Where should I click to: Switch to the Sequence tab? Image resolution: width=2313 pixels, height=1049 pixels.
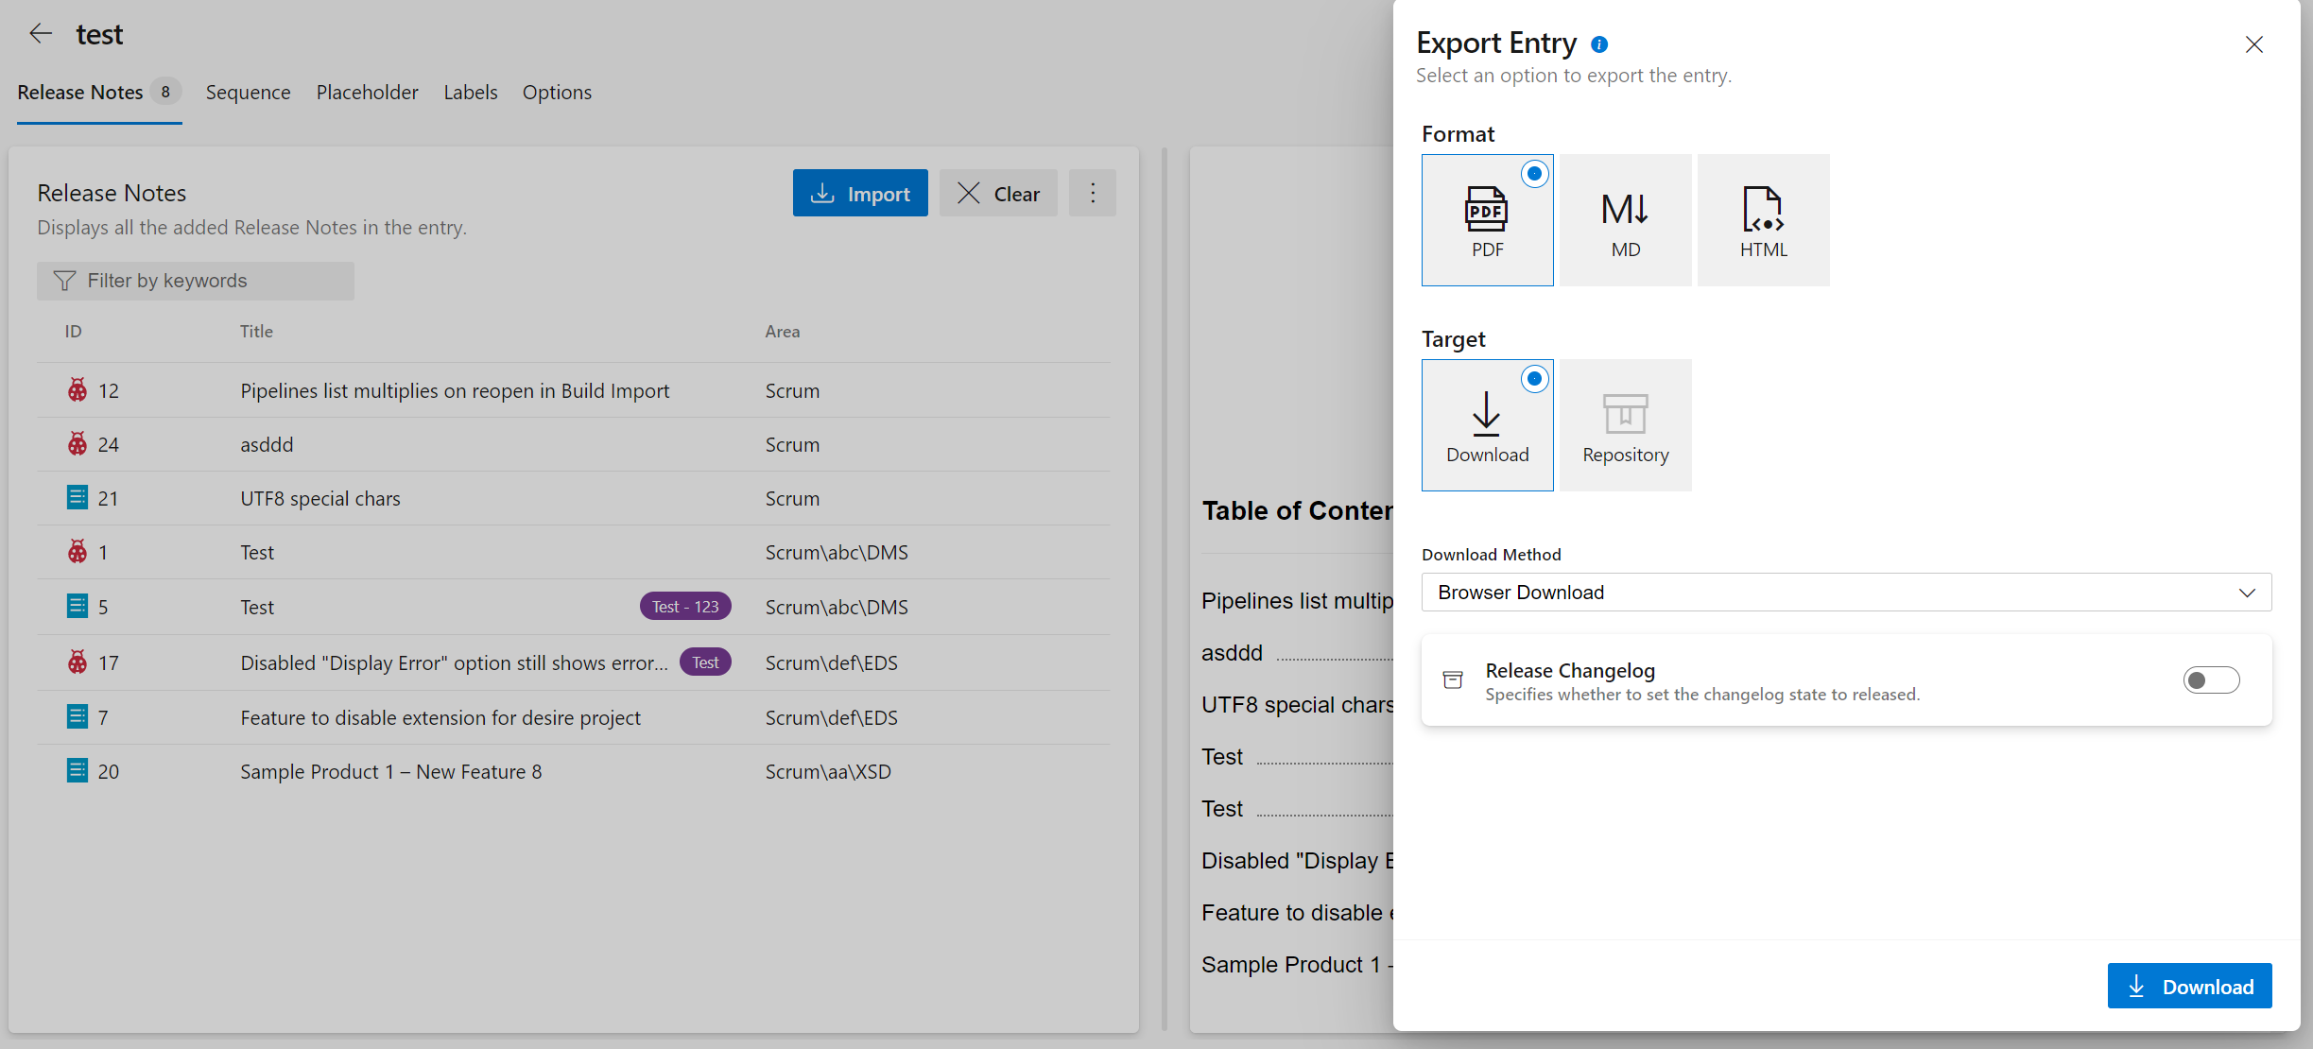[x=248, y=92]
